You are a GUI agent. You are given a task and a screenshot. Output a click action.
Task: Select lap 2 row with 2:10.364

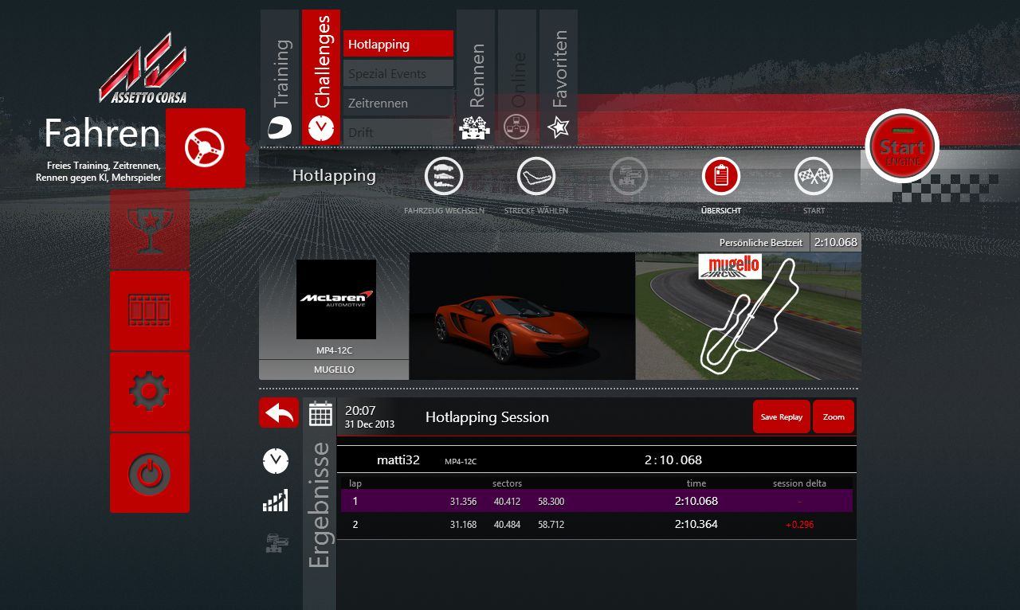point(597,524)
